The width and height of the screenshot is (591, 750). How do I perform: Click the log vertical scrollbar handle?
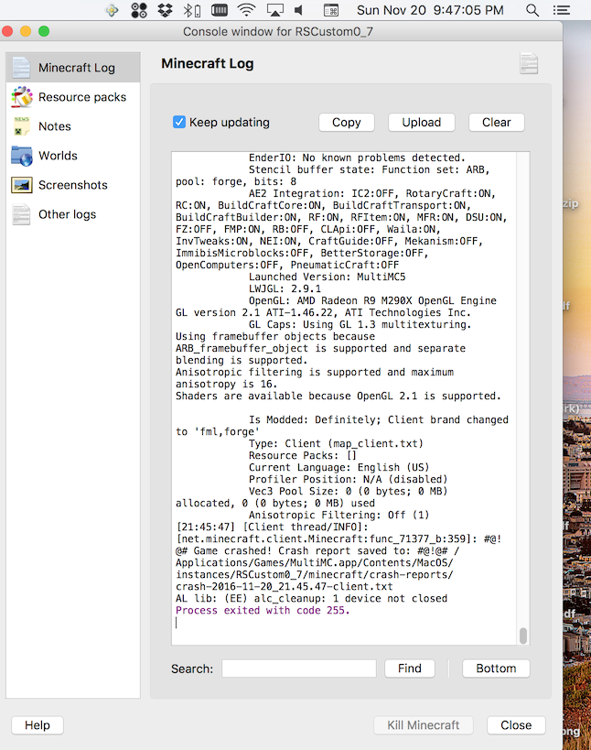[x=523, y=636]
